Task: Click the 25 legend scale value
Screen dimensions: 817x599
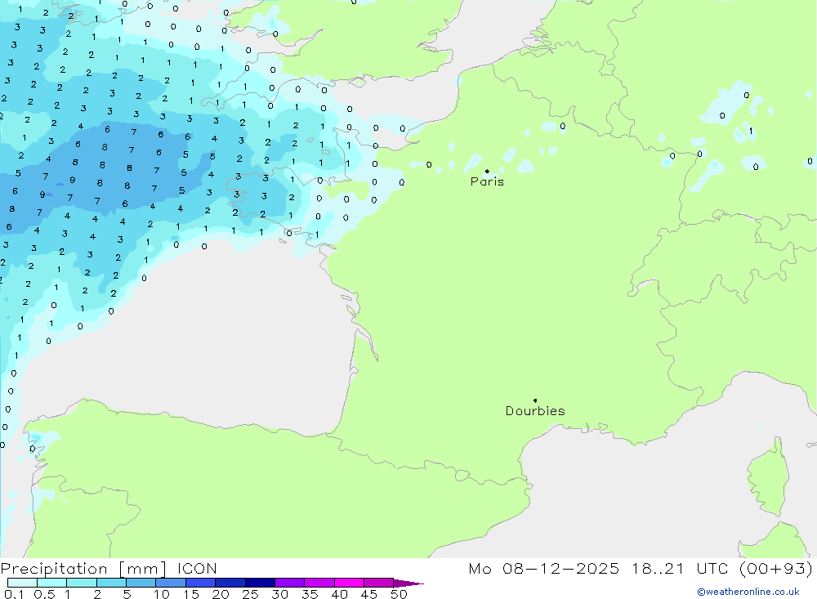Action: (x=251, y=594)
